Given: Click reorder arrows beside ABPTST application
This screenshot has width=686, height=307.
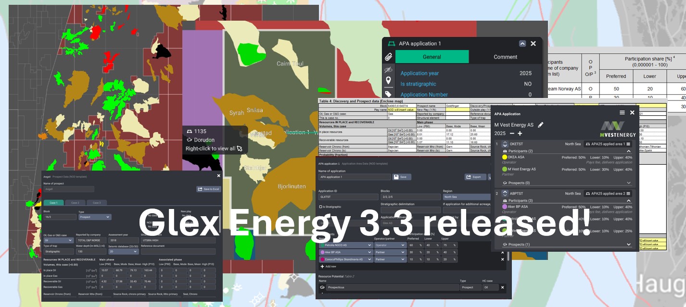Looking at the screenshot, I should [505, 194].
